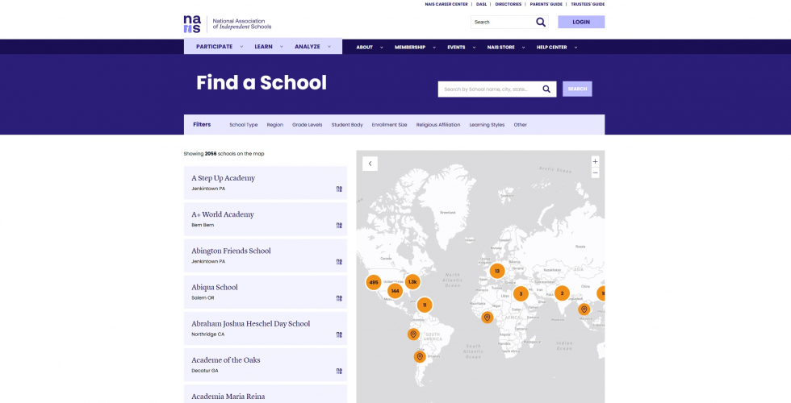The width and height of the screenshot is (791, 403).
Task: Expand the LEARN menu
Action: coord(268,47)
